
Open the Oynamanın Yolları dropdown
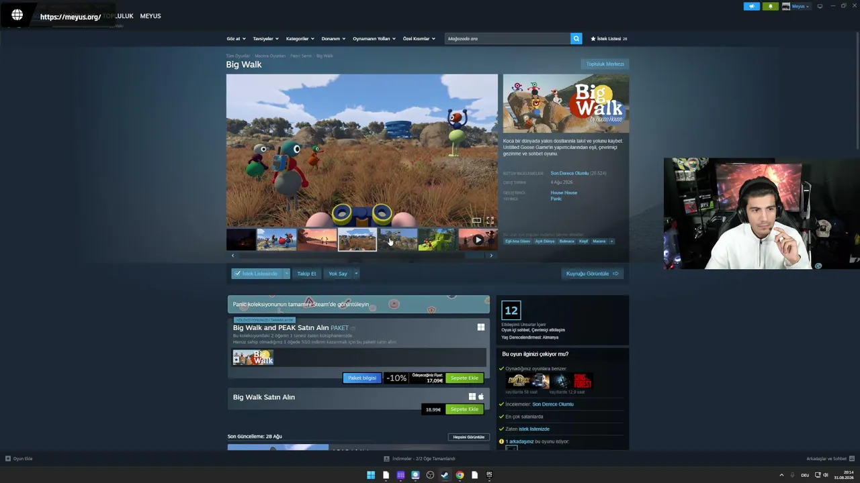(374, 38)
